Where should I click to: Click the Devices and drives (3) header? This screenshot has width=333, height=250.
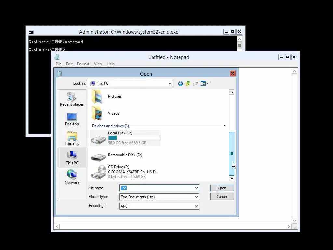111,126
